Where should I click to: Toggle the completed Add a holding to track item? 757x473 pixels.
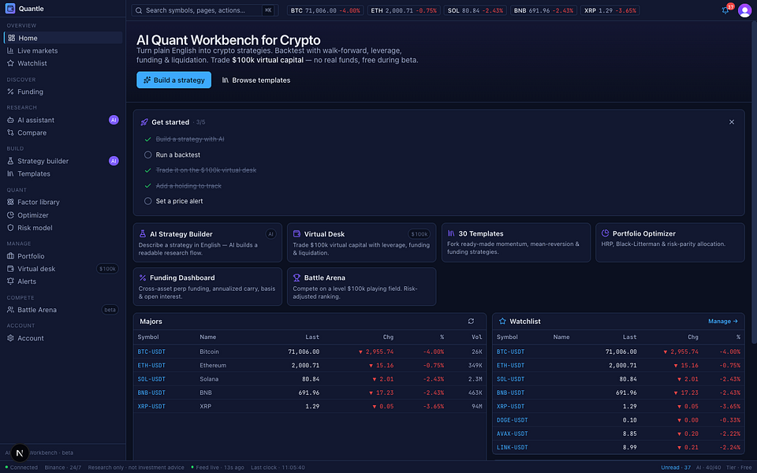coord(147,186)
